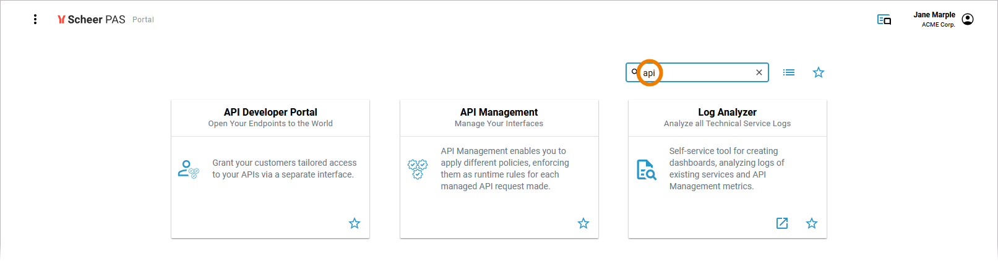Open the API Developer Portal title

pyautogui.click(x=270, y=112)
